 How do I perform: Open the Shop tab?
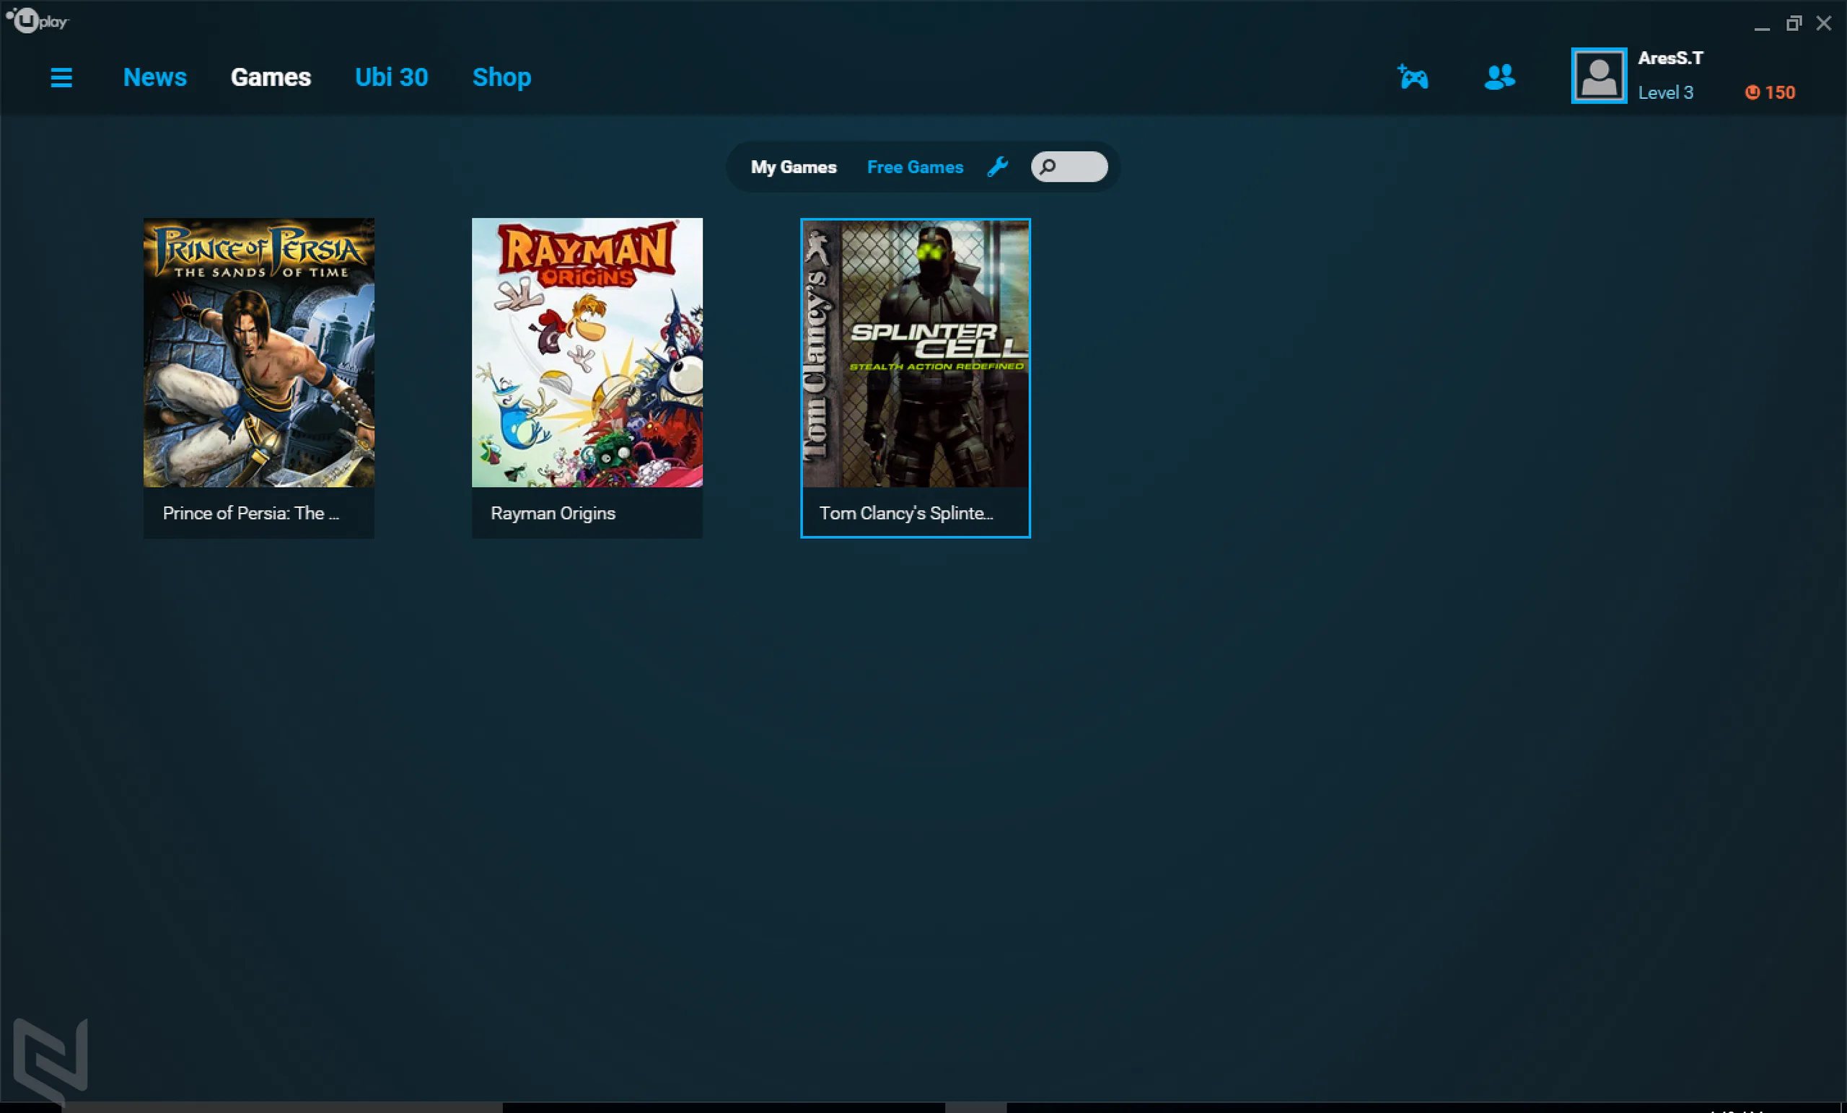tap(501, 77)
